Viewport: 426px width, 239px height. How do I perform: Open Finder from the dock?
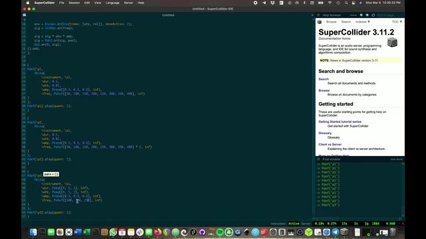(33, 232)
